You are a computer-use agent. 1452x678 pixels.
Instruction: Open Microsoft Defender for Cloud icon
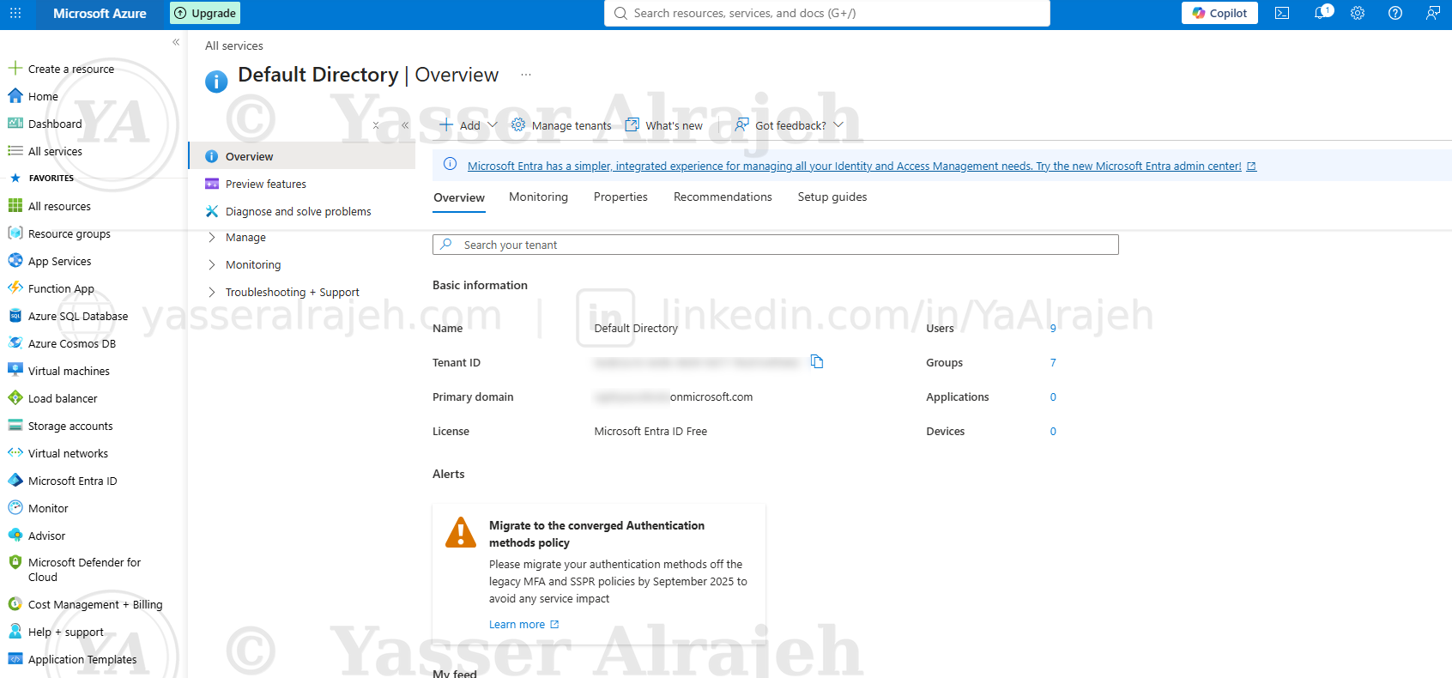pos(15,563)
